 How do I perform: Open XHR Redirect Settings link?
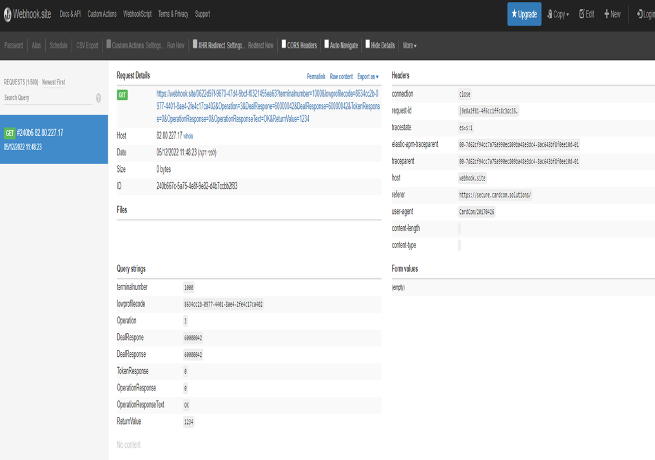point(235,45)
